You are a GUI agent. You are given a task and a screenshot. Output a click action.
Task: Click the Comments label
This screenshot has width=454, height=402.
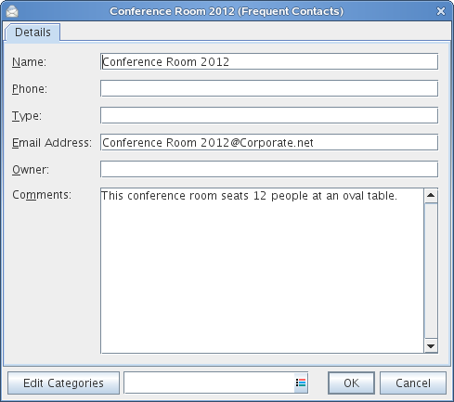[42, 195]
